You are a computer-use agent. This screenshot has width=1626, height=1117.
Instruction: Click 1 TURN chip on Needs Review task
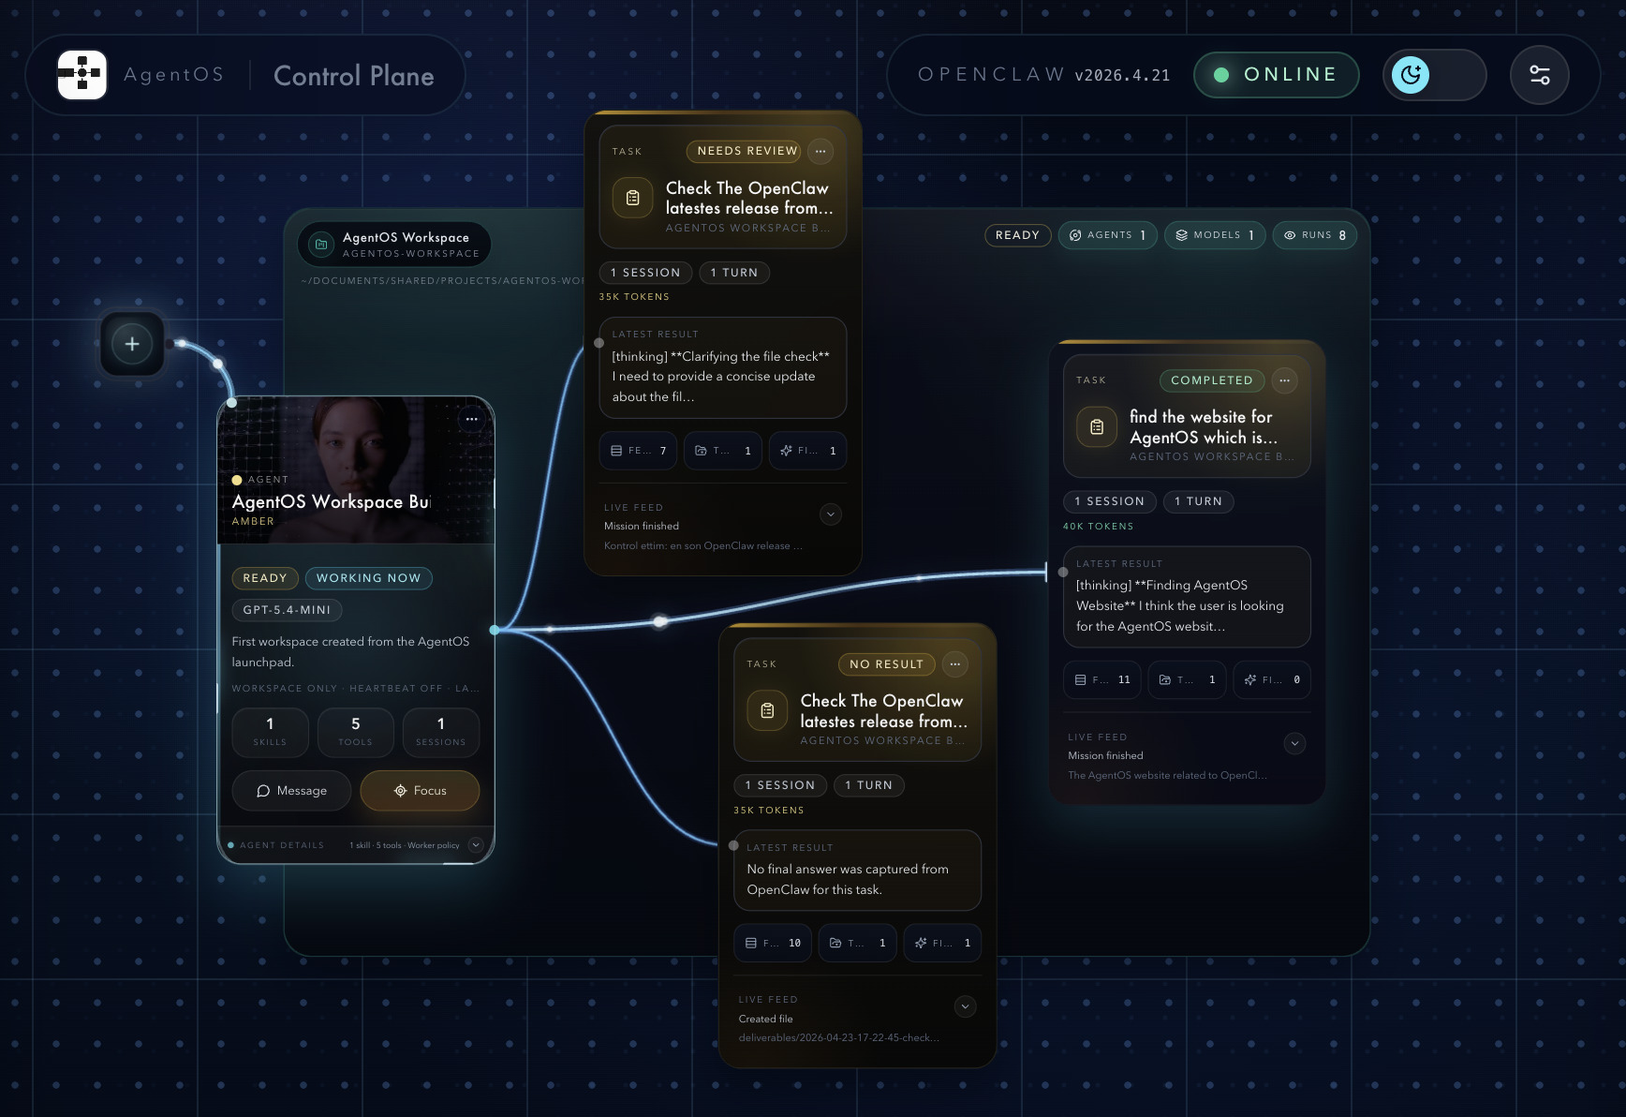pyautogui.click(x=734, y=273)
